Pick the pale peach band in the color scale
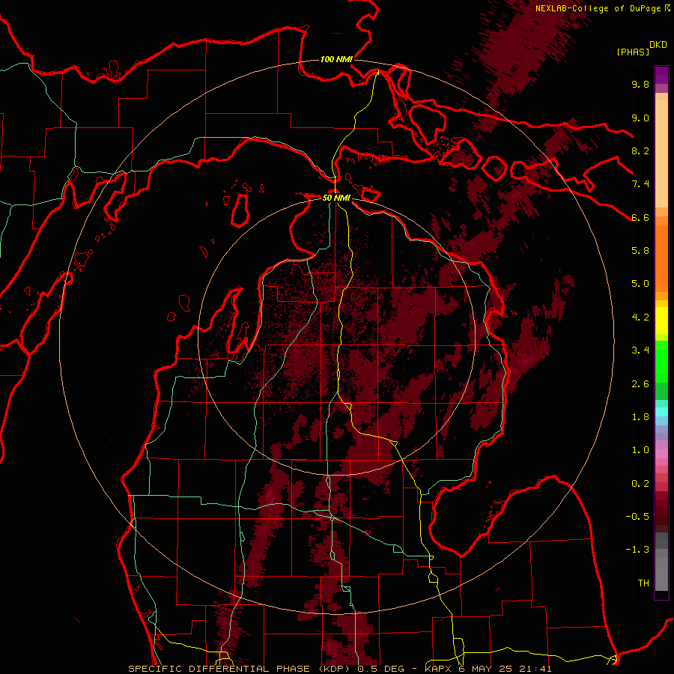 [x=661, y=155]
